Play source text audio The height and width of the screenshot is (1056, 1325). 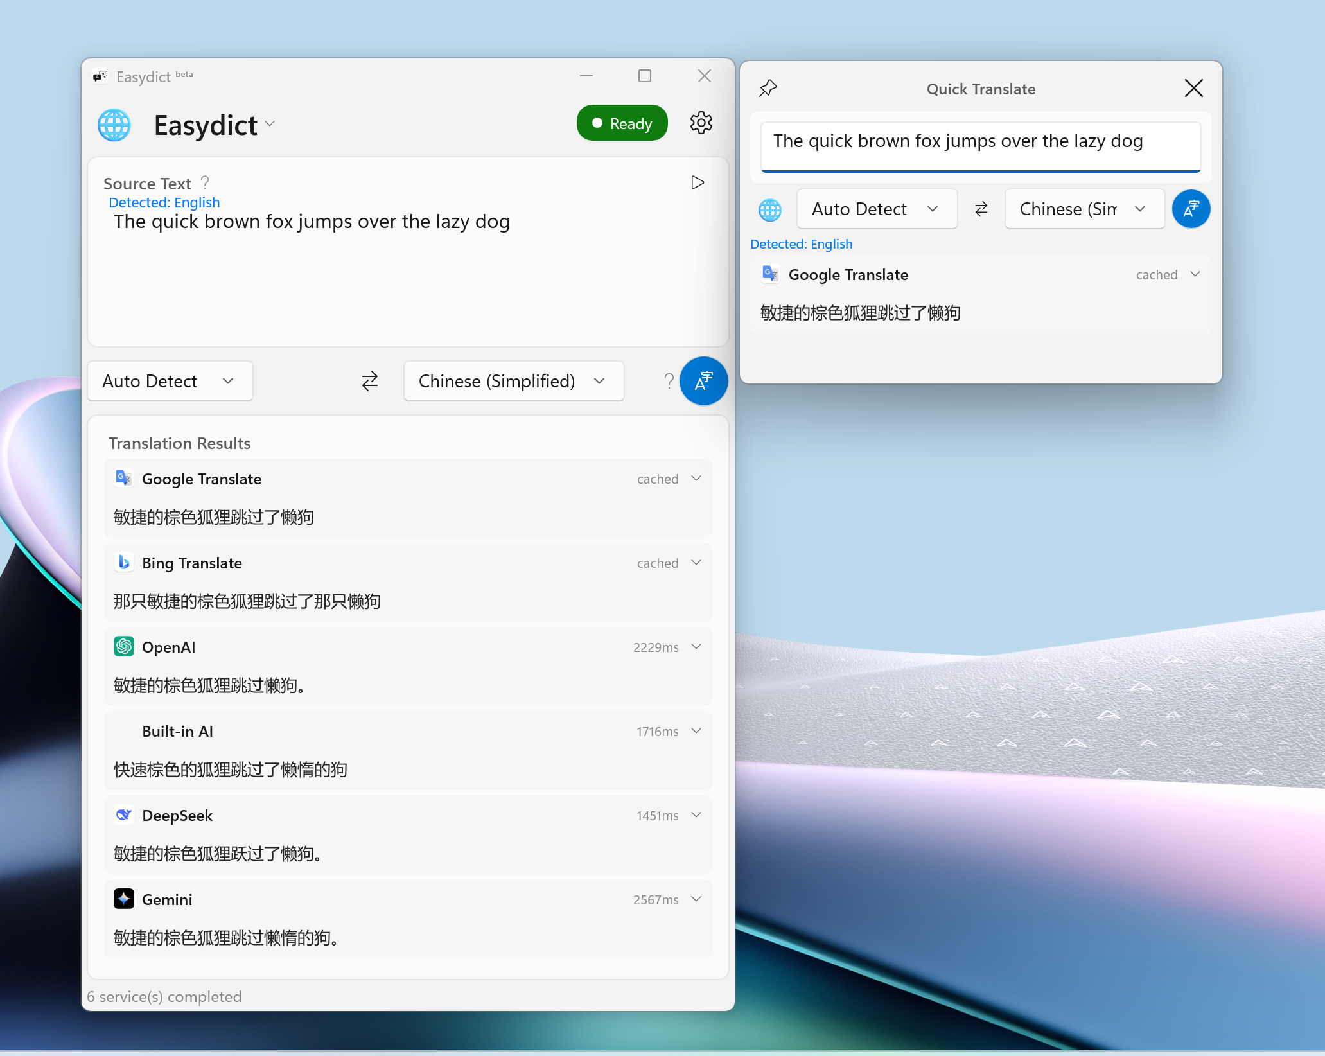[698, 183]
